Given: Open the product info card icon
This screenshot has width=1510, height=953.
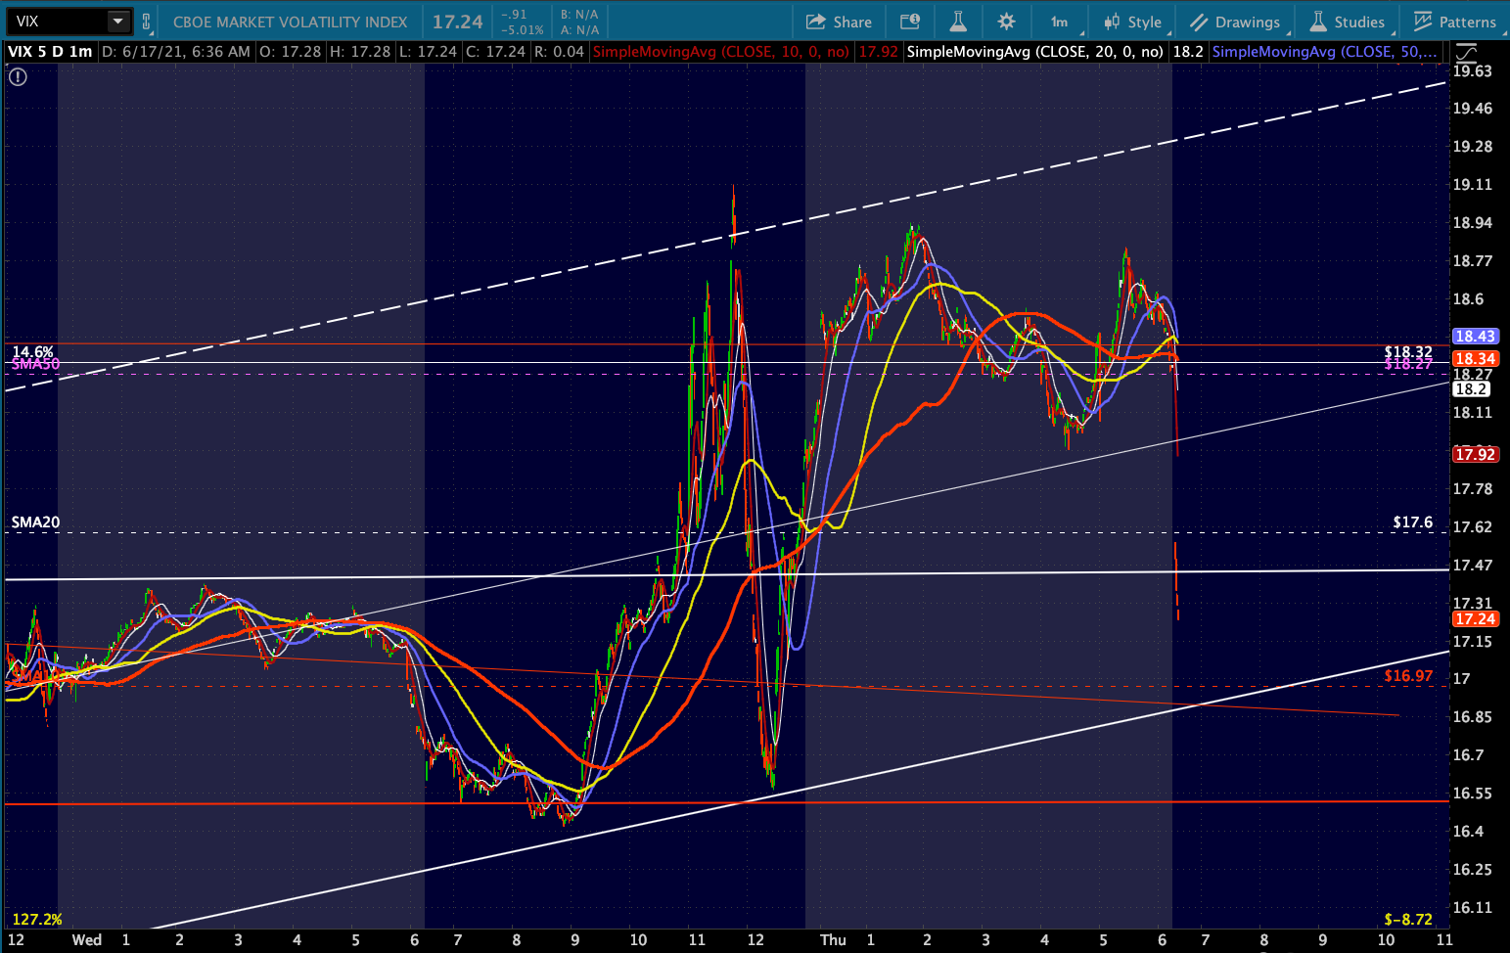Looking at the screenshot, I should pos(910,22).
